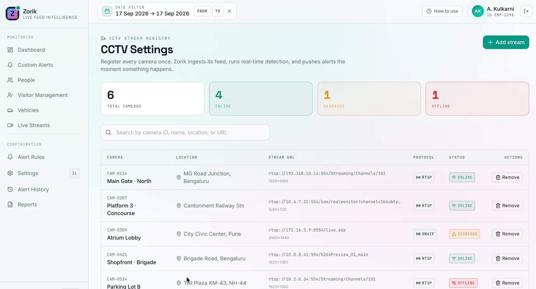The image size is (536, 289).
Task: Filter by the Degraded stat card
Action: point(369,99)
